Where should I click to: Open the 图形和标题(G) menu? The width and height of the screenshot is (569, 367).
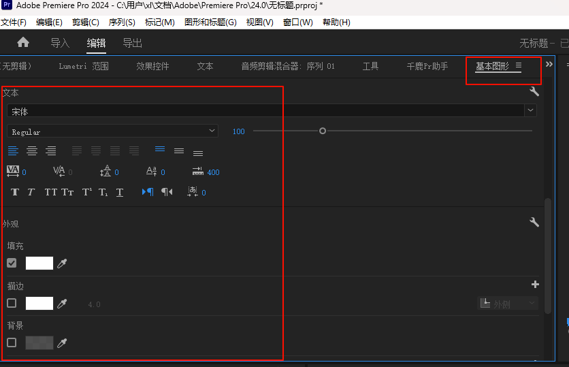210,22
